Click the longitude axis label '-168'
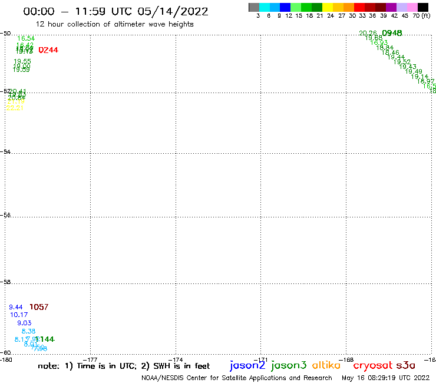The image size is (436, 383). click(x=346, y=360)
